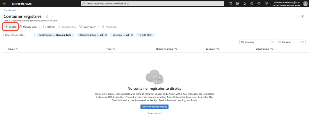The width and height of the screenshot is (309, 122).
Task: Click Assign tags
Action: (110, 27)
